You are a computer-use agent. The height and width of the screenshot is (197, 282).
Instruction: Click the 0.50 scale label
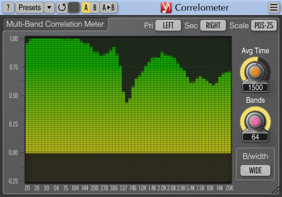click(14, 95)
